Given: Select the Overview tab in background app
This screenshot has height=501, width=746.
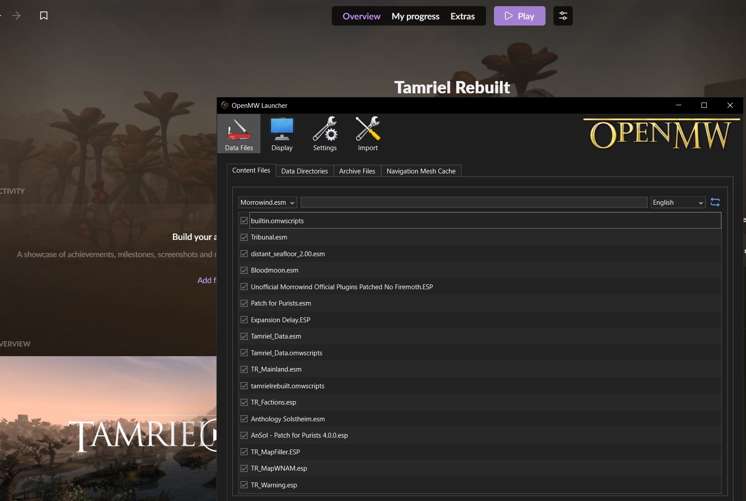Looking at the screenshot, I should [x=361, y=16].
